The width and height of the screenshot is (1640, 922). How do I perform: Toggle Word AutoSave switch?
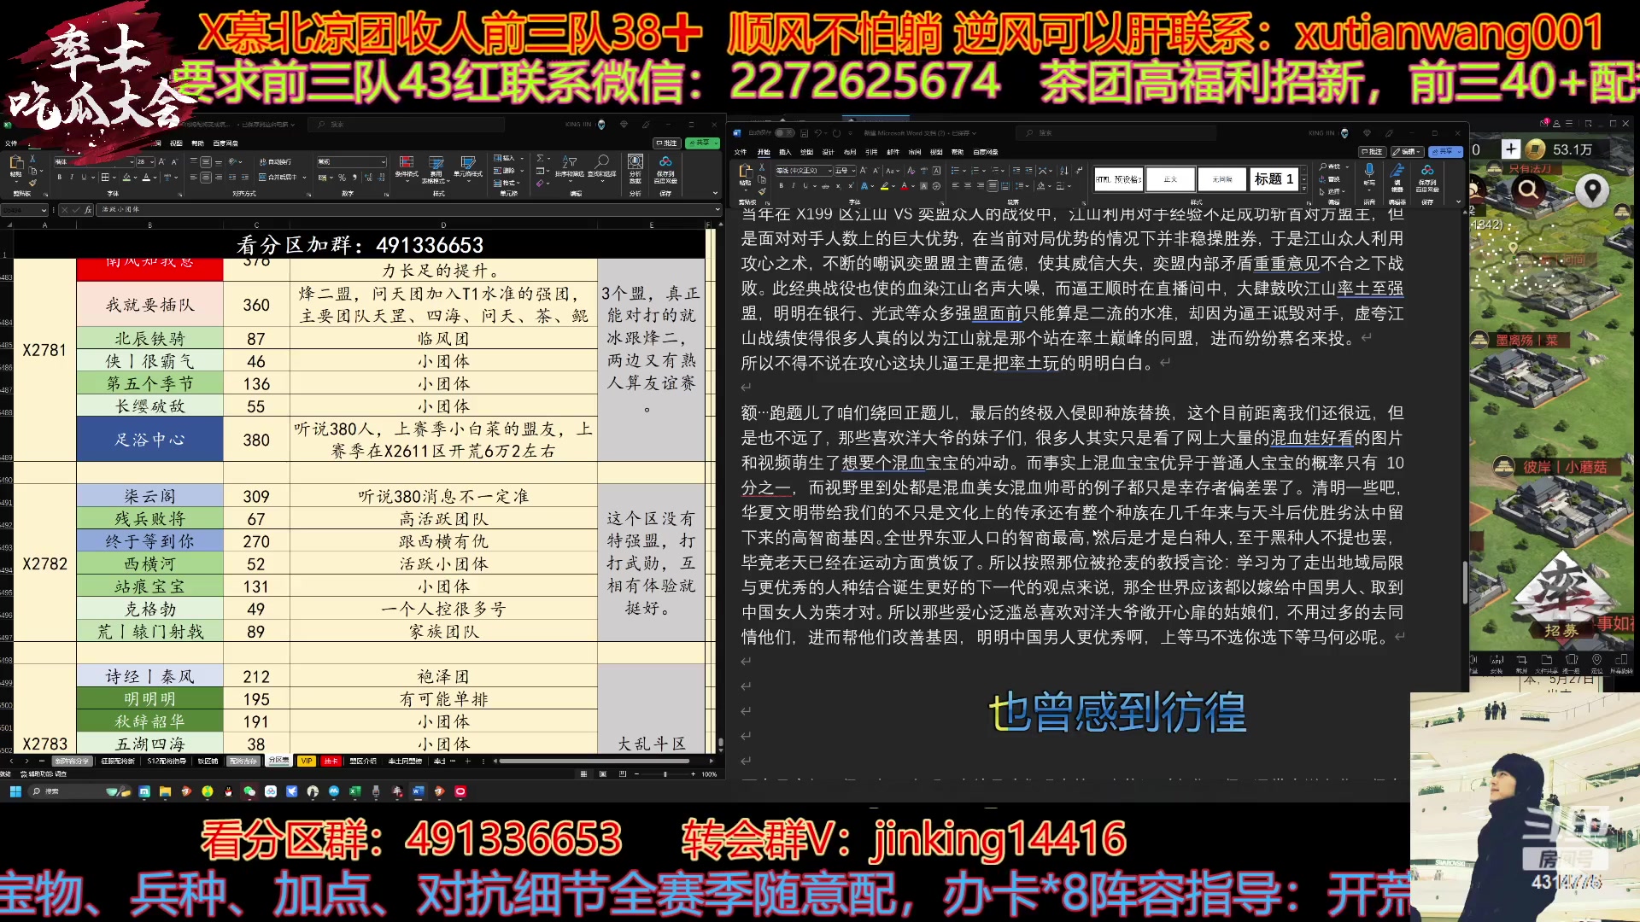(x=785, y=133)
